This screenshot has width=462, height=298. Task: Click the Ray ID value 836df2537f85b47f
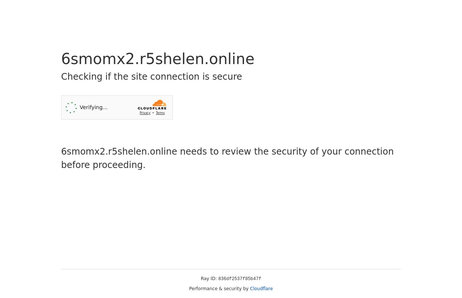pyautogui.click(x=240, y=279)
